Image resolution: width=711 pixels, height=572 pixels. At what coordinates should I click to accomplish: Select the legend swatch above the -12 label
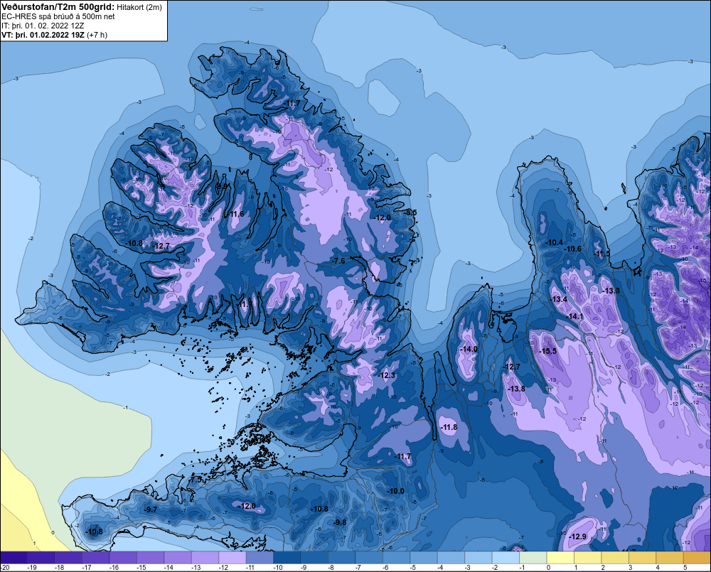[232, 558]
